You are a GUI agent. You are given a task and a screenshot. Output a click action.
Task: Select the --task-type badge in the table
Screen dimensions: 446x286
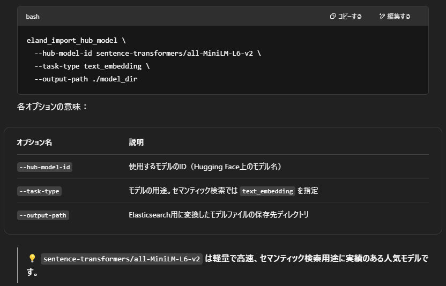[39, 191]
